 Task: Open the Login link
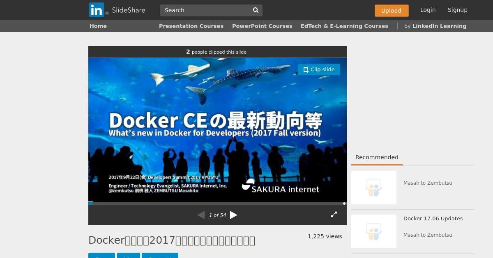[x=428, y=10]
